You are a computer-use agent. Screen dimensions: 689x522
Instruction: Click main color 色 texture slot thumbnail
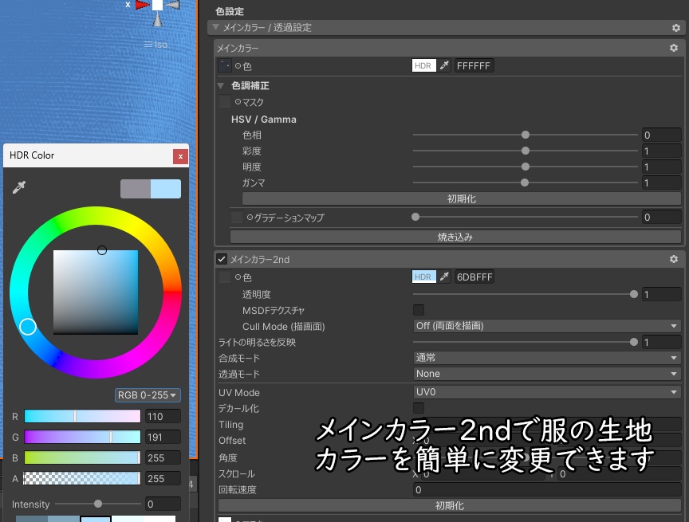coord(225,66)
